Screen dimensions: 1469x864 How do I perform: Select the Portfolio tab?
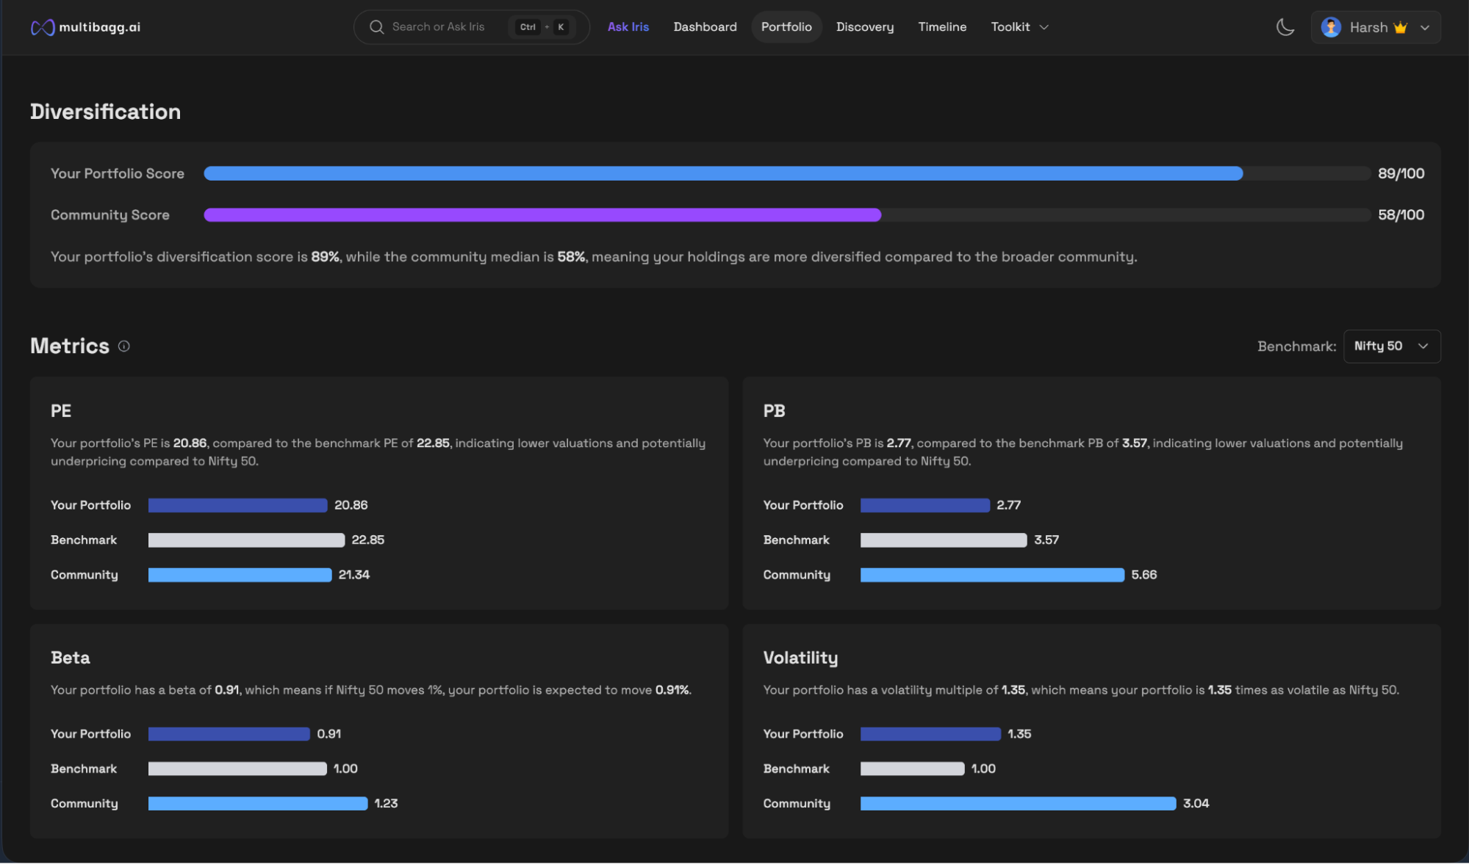click(786, 27)
